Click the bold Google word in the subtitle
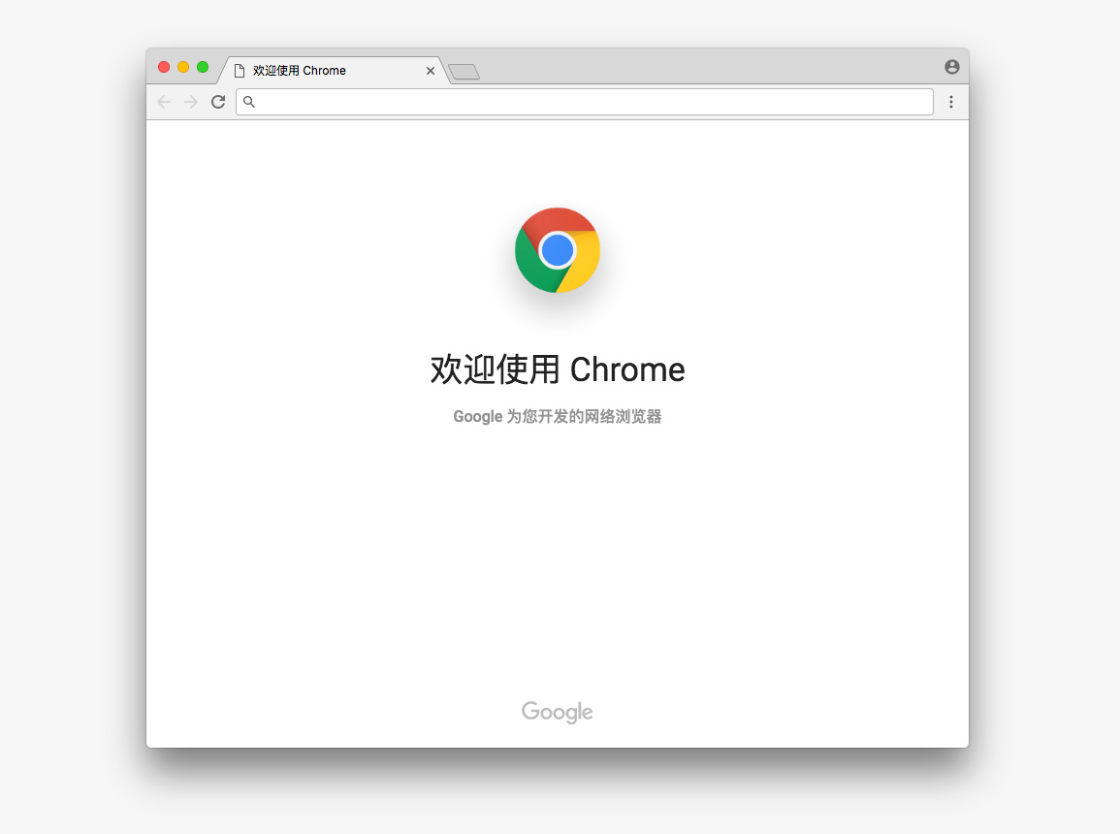1120x834 pixels. pos(478,417)
